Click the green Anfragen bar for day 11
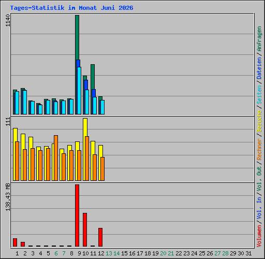 pyautogui.click(x=93, y=77)
